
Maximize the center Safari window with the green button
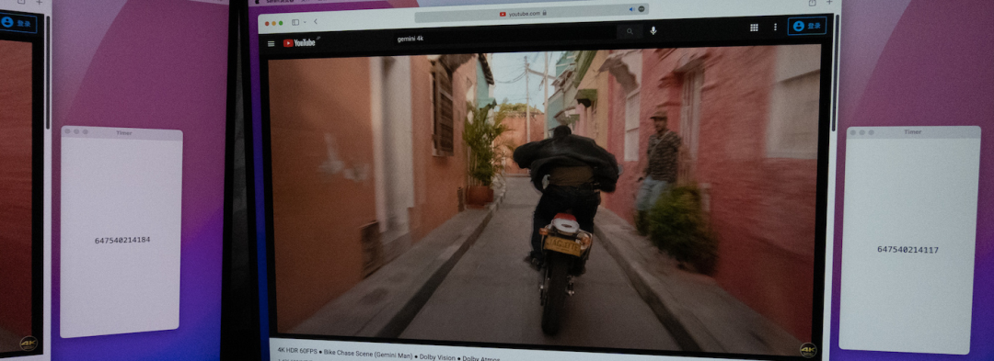pos(281,23)
